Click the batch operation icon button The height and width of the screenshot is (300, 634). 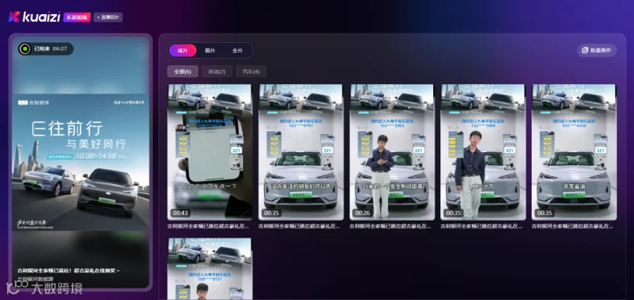(597, 51)
